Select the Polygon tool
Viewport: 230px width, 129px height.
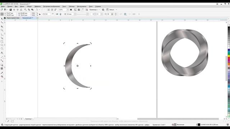[2, 48]
